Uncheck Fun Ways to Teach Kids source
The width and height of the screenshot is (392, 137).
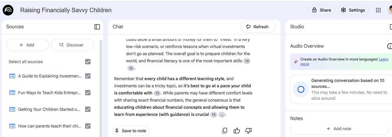[88, 93]
